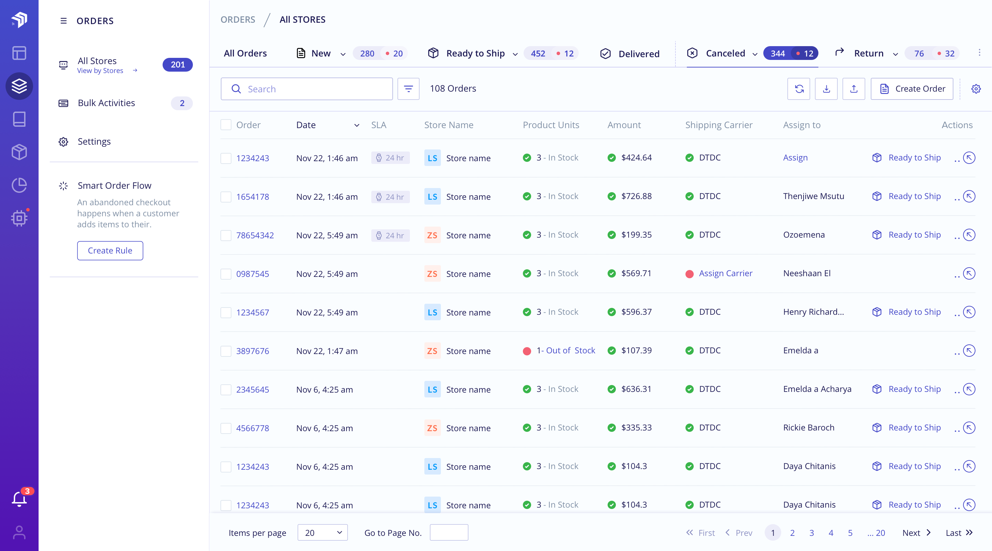Open analytics pie chart sidebar icon
Viewport: 992px width, 551px height.
pos(19,185)
